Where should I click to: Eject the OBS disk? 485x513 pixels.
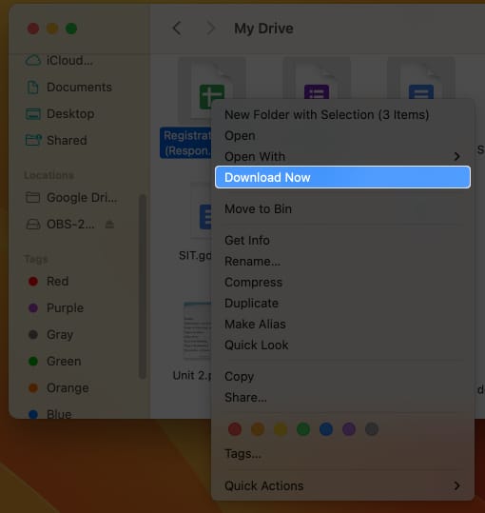[x=109, y=225]
